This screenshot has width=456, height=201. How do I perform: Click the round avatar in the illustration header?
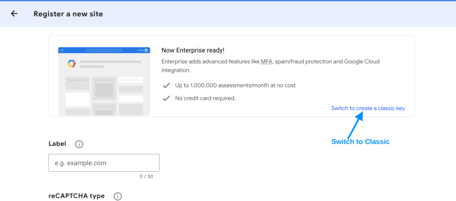click(x=146, y=50)
